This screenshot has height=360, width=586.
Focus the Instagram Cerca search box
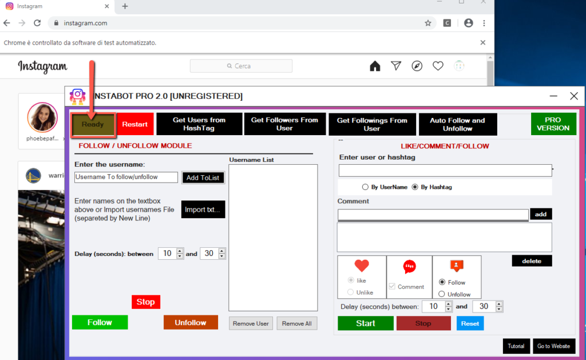(241, 66)
